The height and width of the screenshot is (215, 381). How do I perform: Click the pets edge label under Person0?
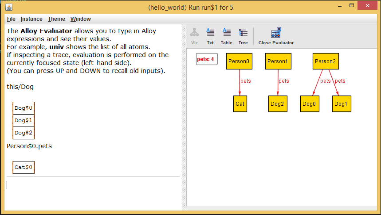[x=245, y=81]
